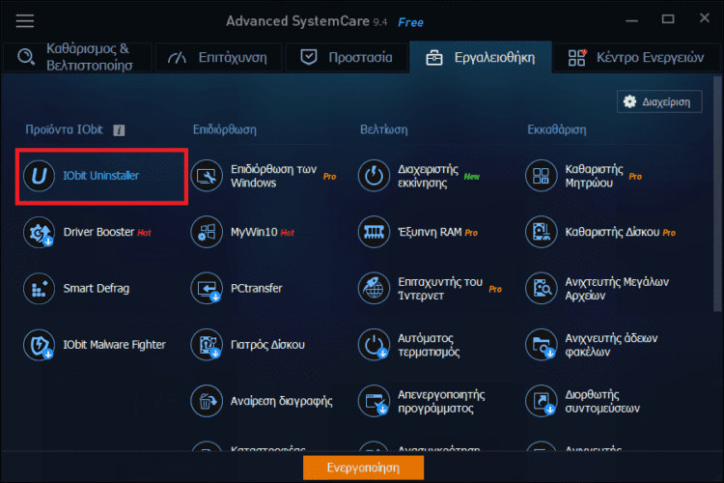Switch to Επιτάχυνση tab
The image size is (724, 483).
(218, 57)
